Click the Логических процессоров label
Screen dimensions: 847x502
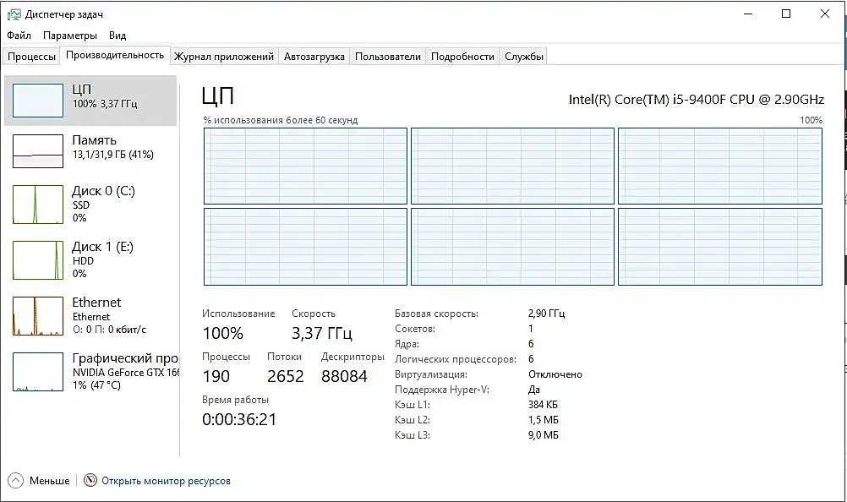[x=455, y=359]
